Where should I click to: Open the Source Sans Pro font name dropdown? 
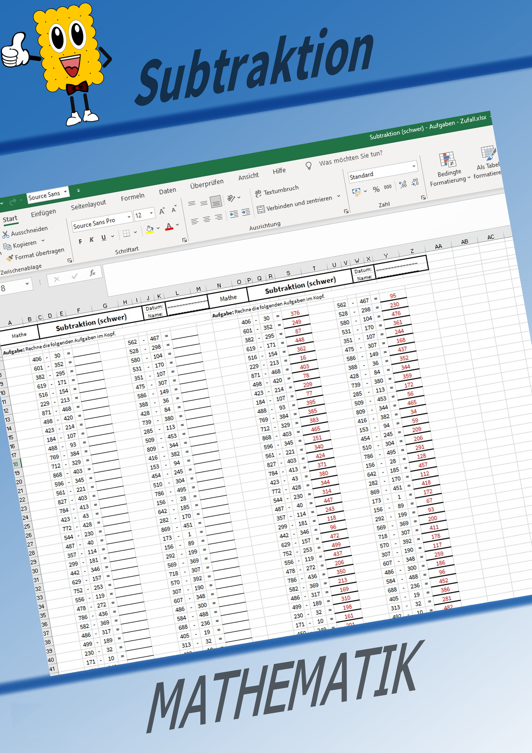click(x=129, y=217)
